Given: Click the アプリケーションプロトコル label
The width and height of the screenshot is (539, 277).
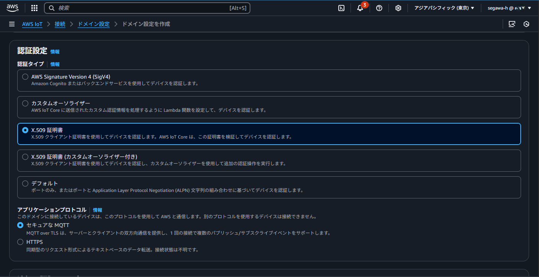Looking at the screenshot, I should coord(52,210).
